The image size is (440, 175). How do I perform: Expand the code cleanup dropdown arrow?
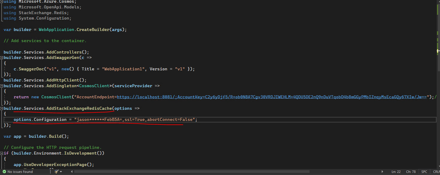[61, 172]
